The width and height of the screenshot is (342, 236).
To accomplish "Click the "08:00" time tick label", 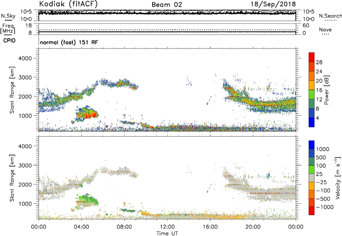I will pyautogui.click(x=124, y=227).
